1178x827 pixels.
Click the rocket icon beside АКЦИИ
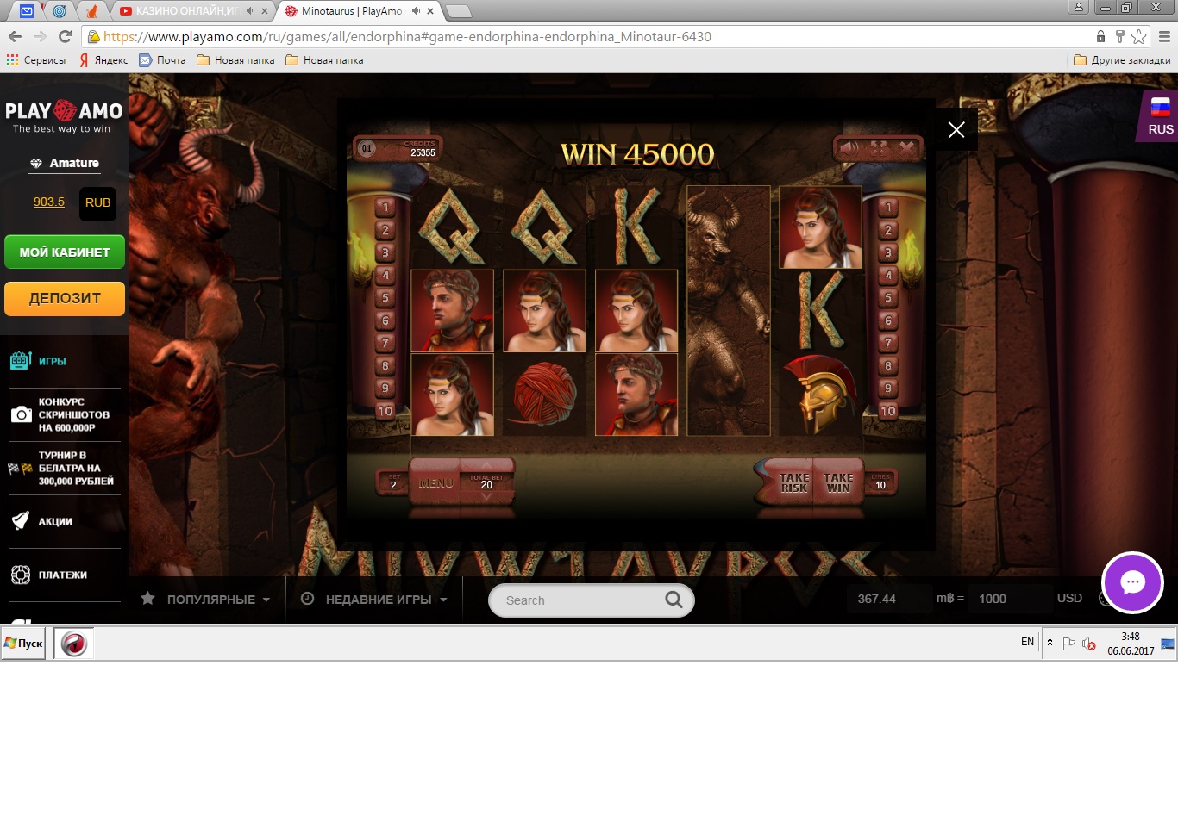coord(21,520)
